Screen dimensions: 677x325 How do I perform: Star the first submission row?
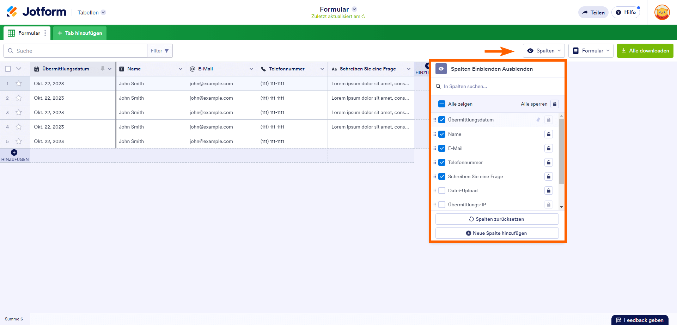pos(19,83)
